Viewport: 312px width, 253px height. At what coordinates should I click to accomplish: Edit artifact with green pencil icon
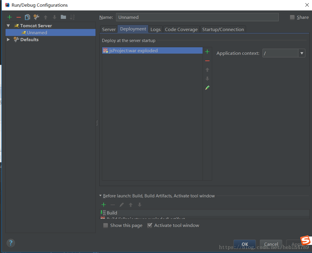(207, 88)
